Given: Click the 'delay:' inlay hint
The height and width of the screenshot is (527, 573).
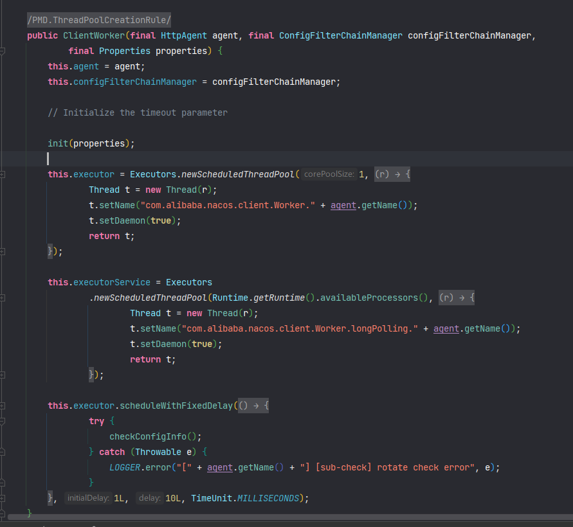Looking at the screenshot, I should click(149, 498).
